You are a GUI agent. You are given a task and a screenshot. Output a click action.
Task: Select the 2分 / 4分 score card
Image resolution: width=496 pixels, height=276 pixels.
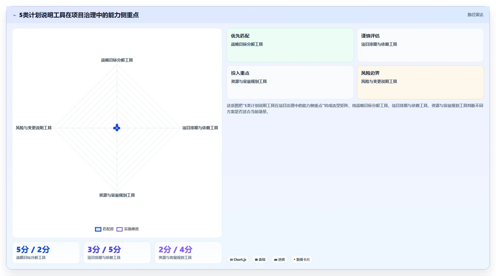188,253
